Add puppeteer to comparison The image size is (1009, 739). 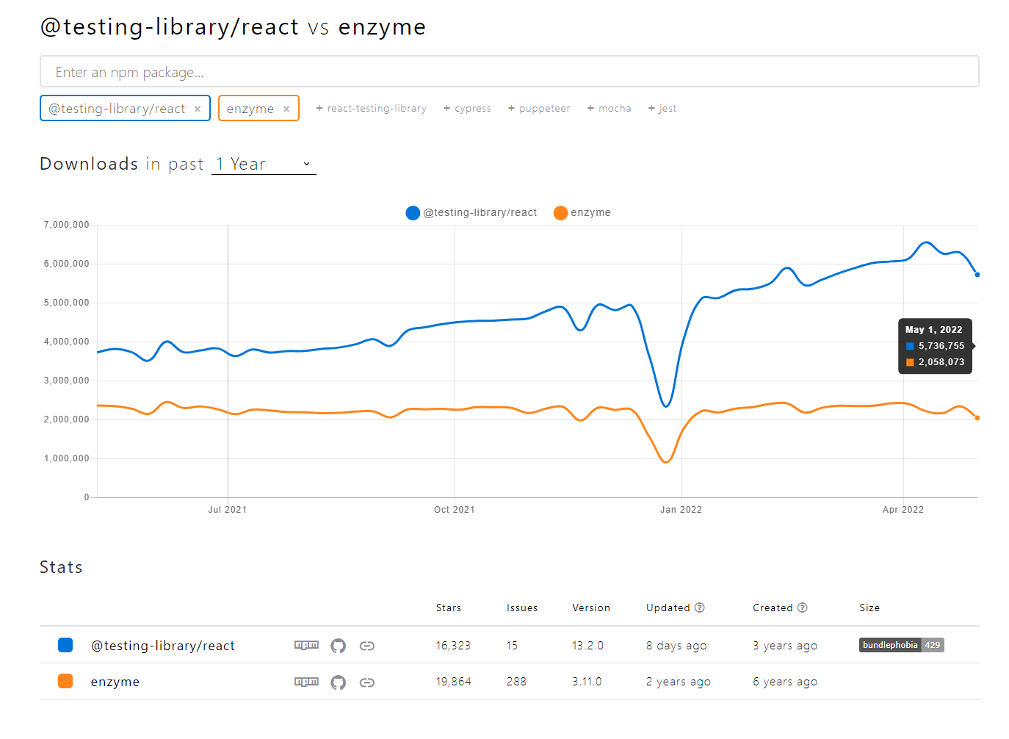[x=539, y=108]
